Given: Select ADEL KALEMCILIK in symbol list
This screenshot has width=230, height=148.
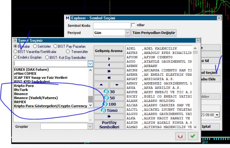Looking at the screenshot, I should (x=159, y=49).
